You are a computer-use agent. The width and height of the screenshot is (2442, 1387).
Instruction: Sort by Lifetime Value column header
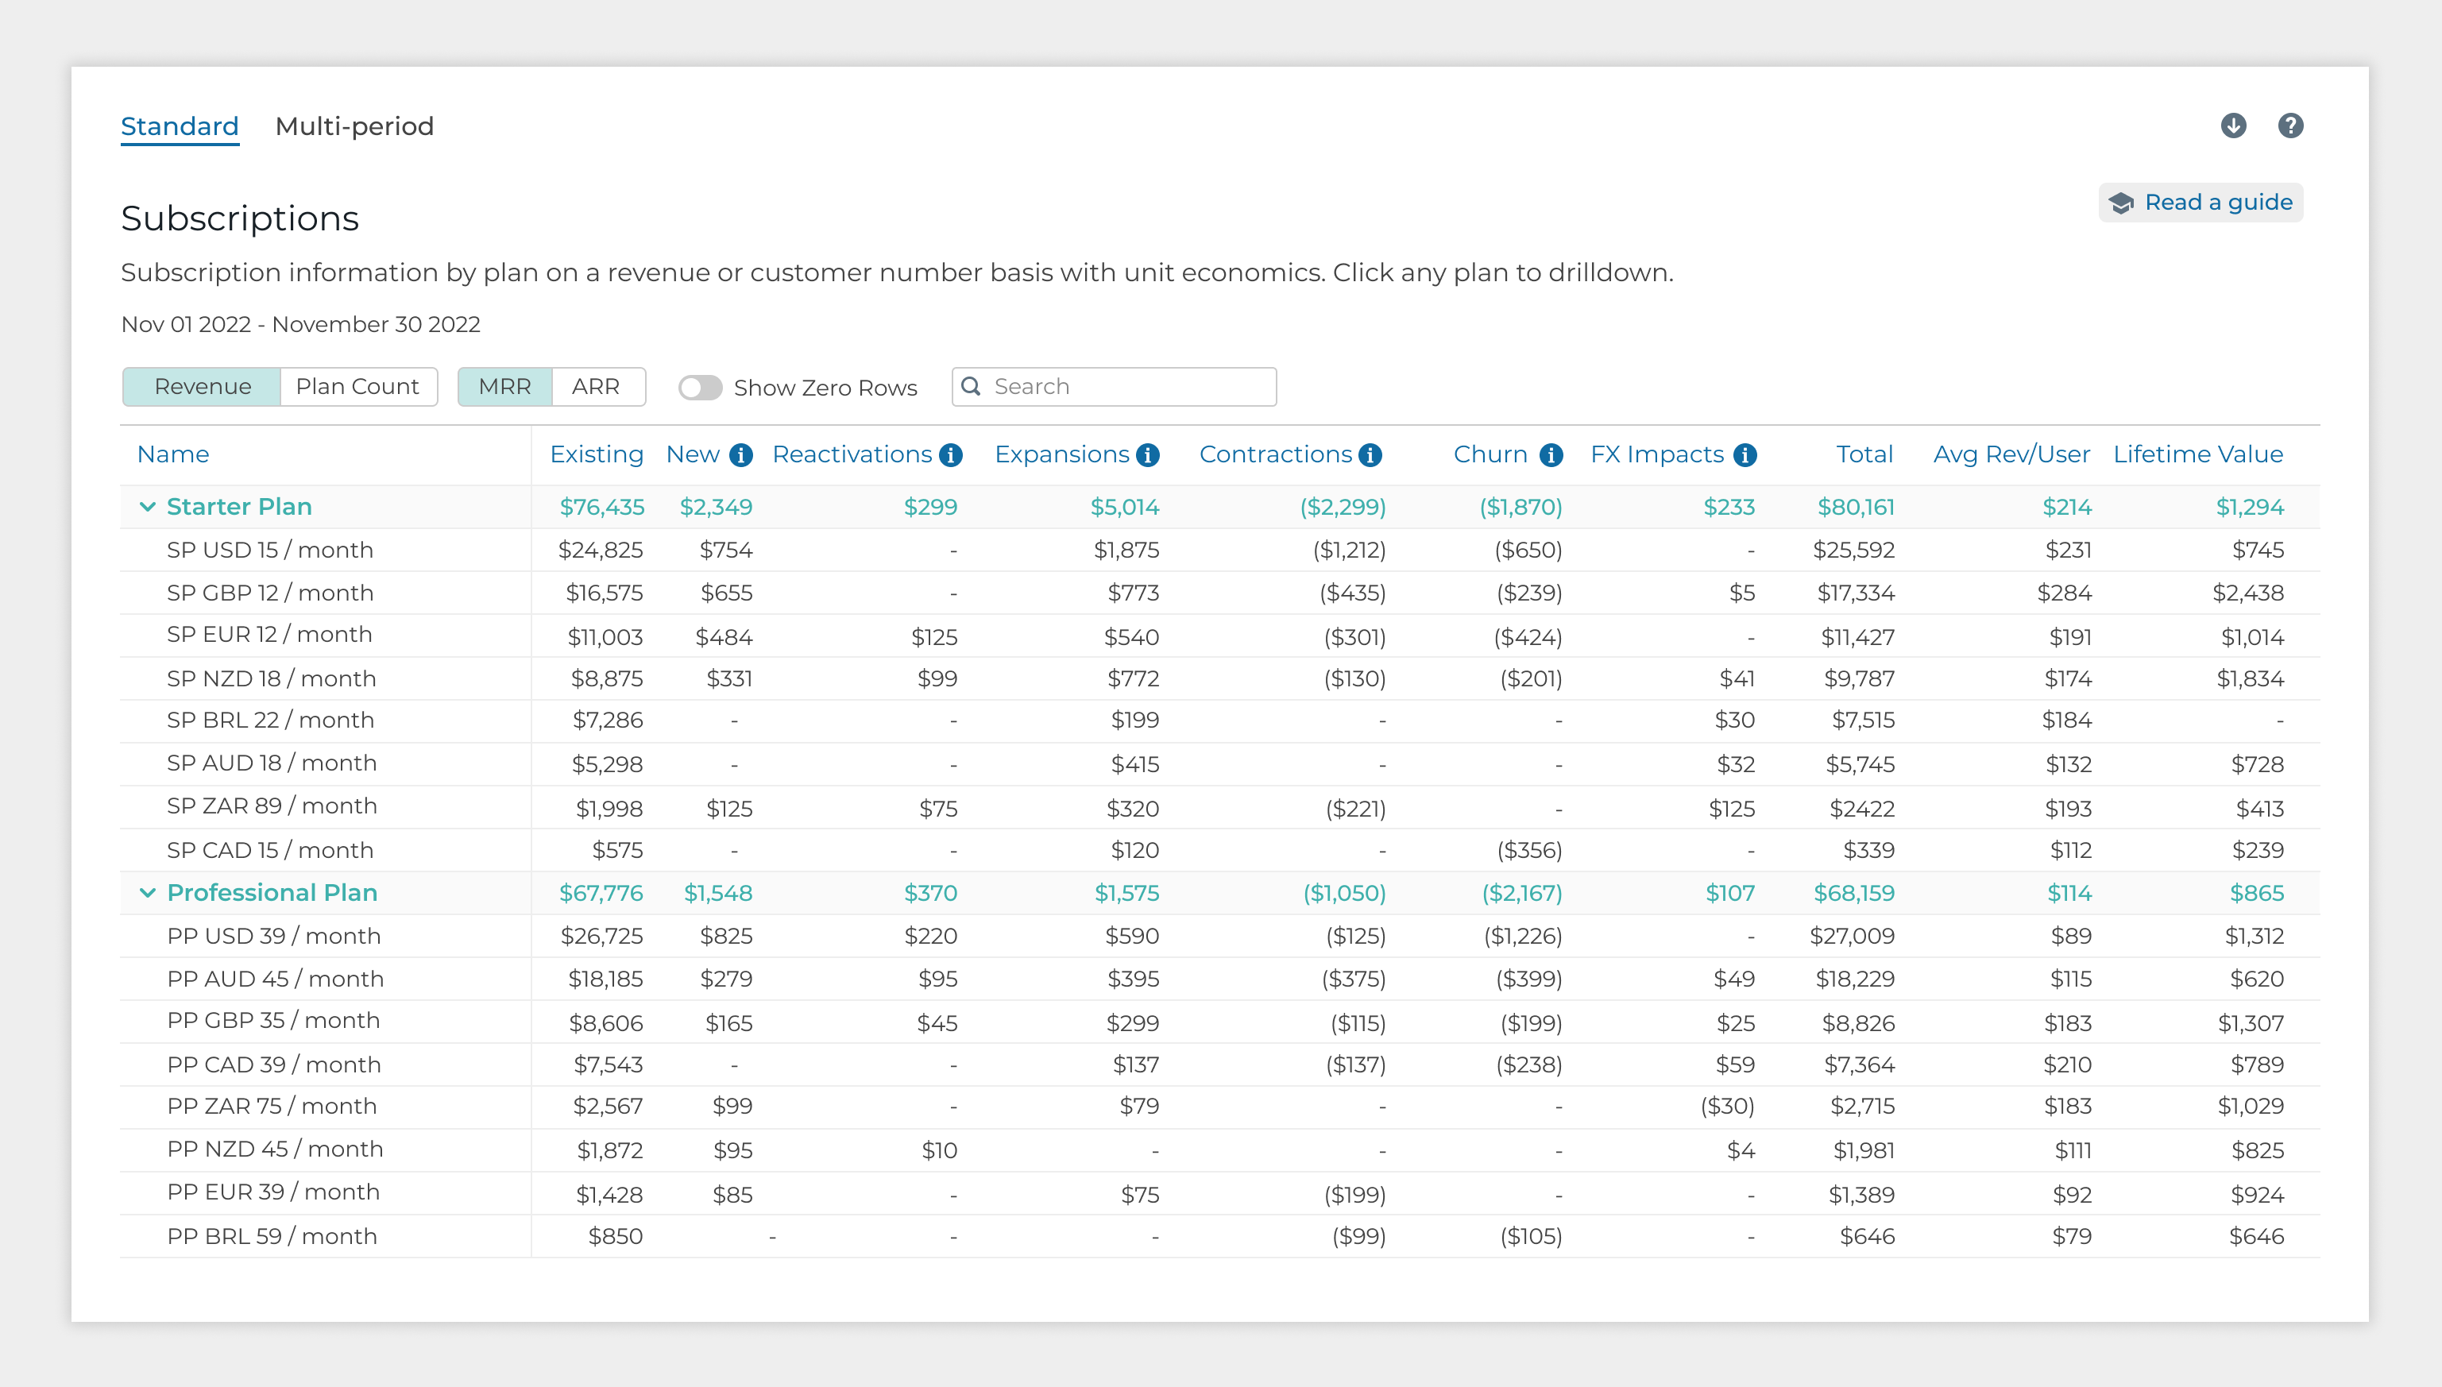coord(2198,454)
